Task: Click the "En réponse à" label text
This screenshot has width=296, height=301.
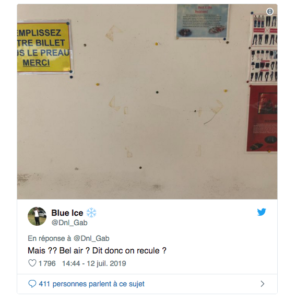Action: click(50, 238)
